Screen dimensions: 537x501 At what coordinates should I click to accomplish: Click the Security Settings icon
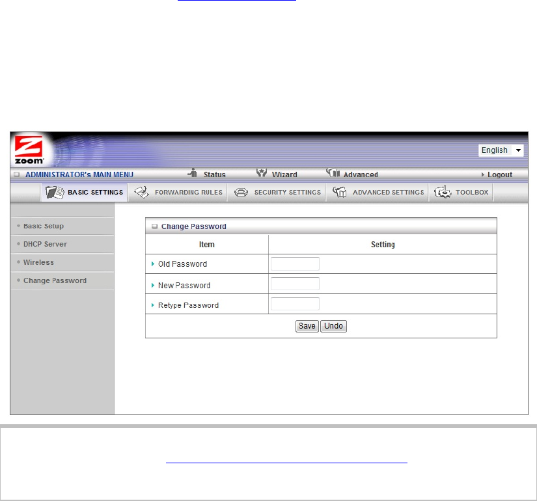(241, 193)
